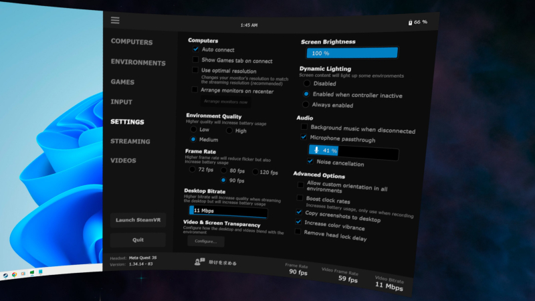The height and width of the screenshot is (301, 535).
Task: Open Chrome from the Windows taskbar
Action: [14, 274]
